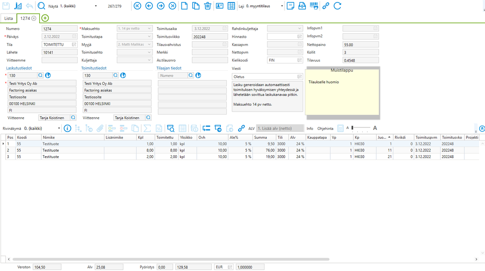Open the Laskutustiedot link
The width and height of the screenshot is (485, 271).
(x=19, y=68)
